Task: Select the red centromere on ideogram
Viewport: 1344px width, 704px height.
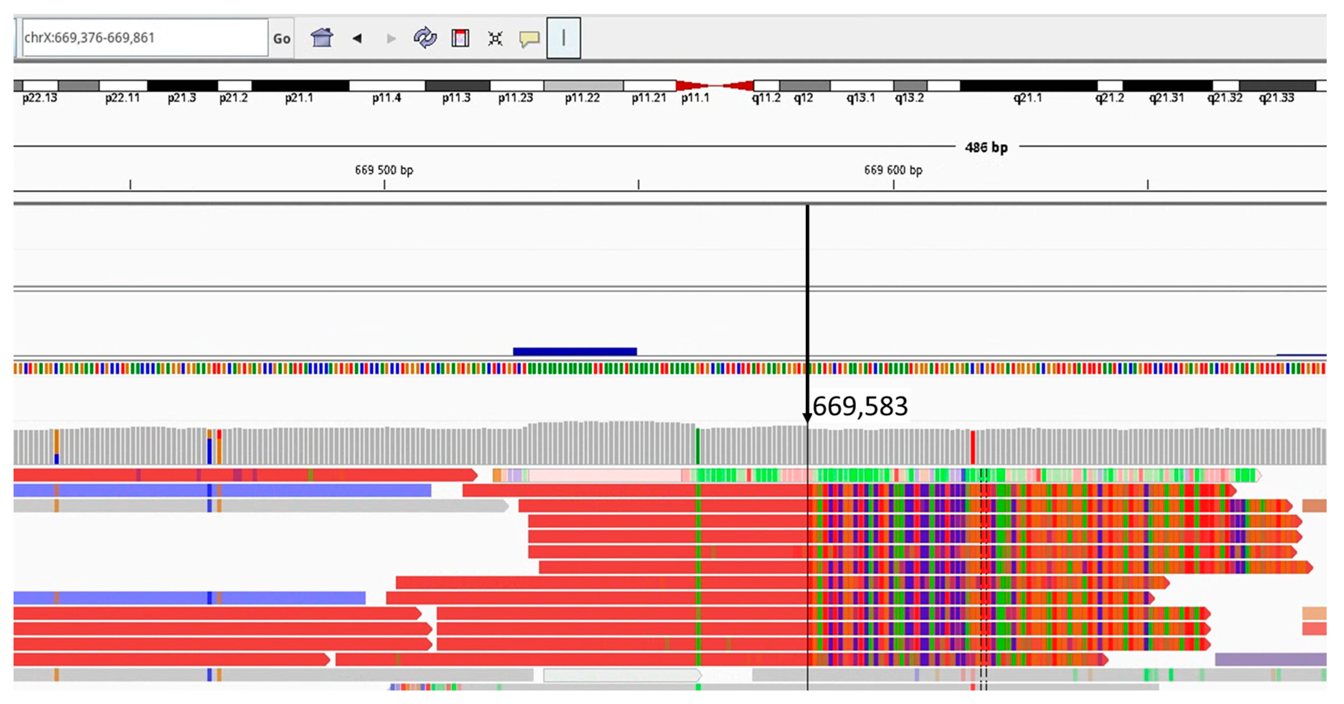Action: [714, 86]
